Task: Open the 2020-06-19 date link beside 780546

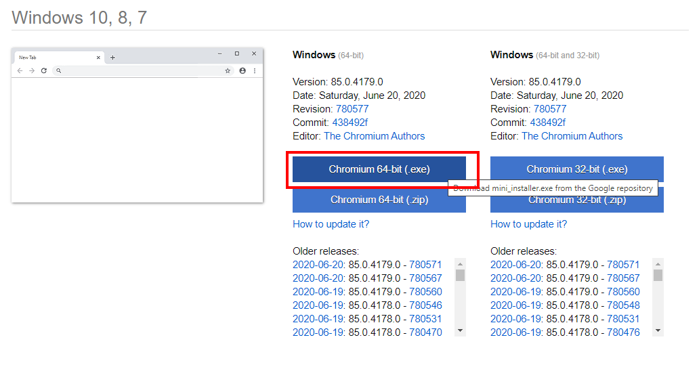Action: pos(318,305)
